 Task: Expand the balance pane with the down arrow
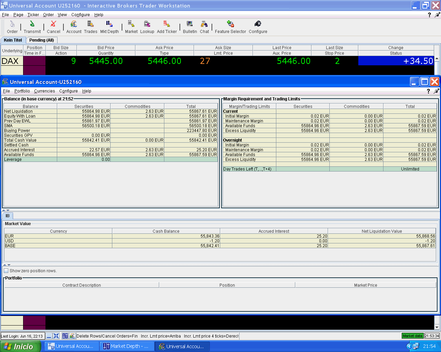[8, 210]
